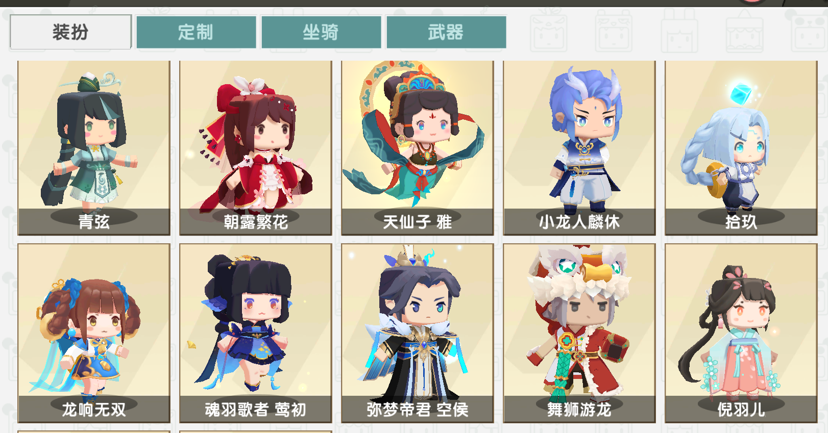The image size is (828, 433).
Task: Open the 定制 tab
Action: coord(196,32)
